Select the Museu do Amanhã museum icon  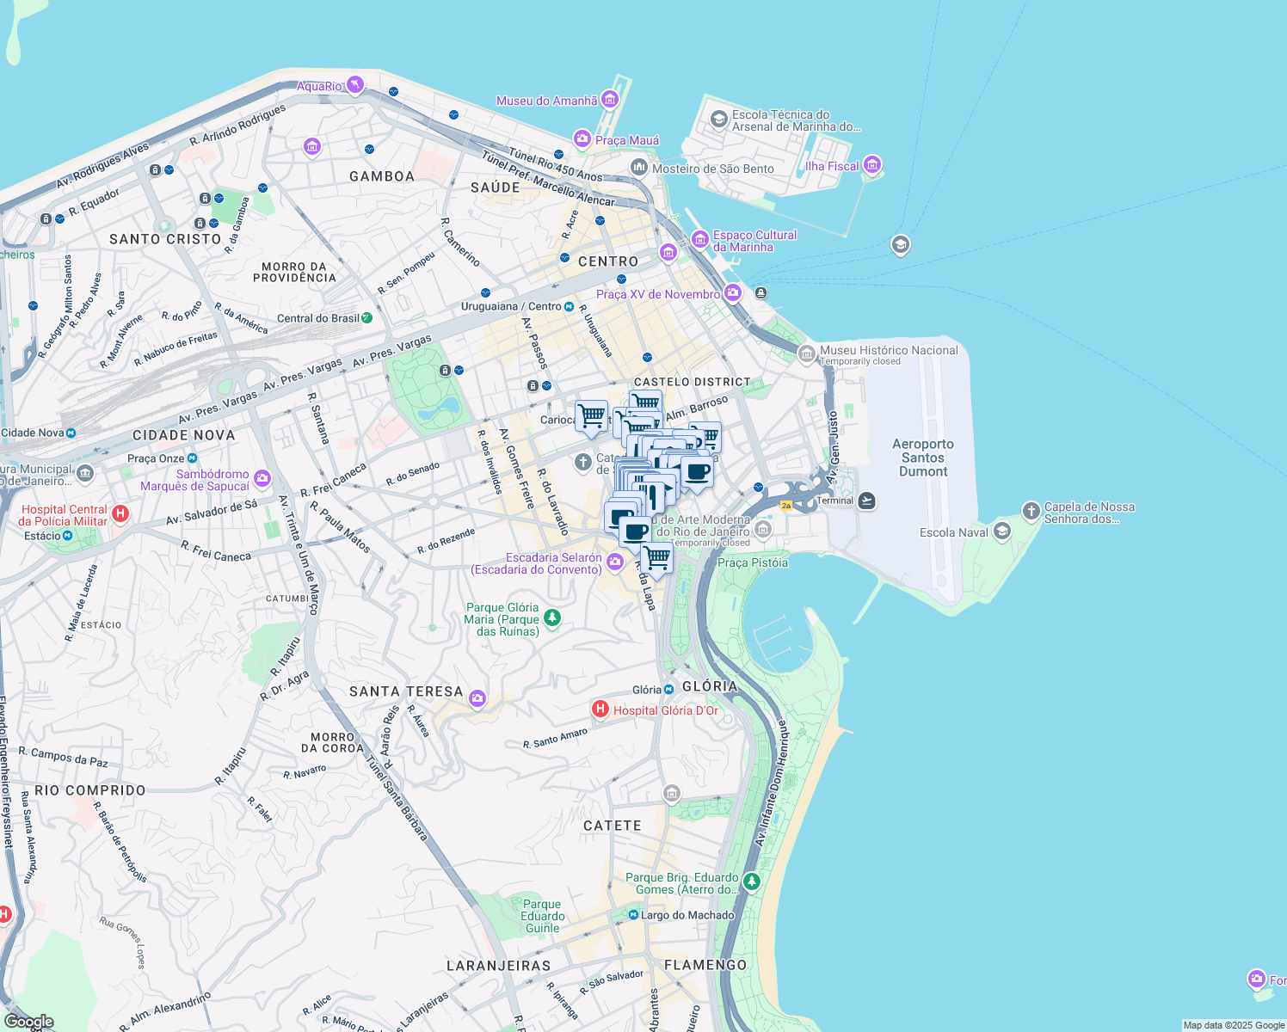tap(610, 100)
